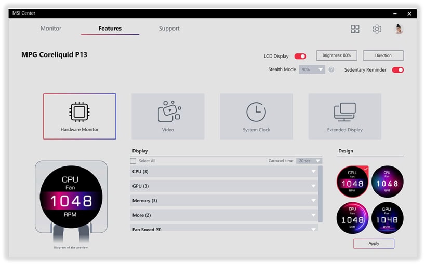Screen dimensions: 425x265
Task: Click the Apply button
Action: point(374,243)
